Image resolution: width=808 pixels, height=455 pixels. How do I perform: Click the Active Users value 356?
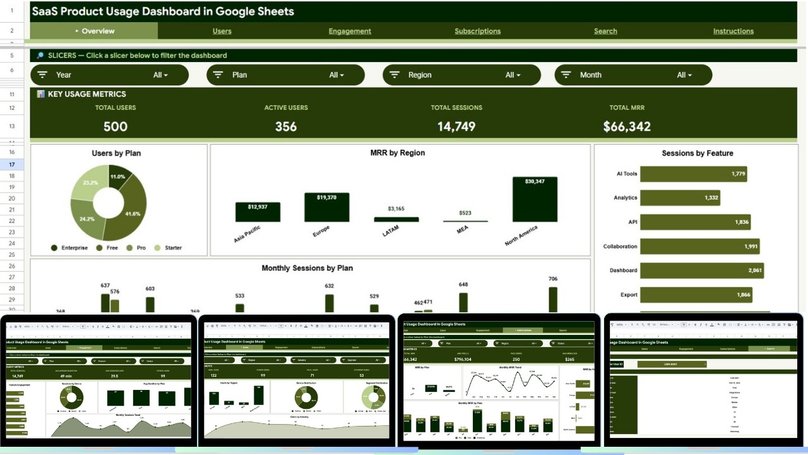(x=286, y=126)
